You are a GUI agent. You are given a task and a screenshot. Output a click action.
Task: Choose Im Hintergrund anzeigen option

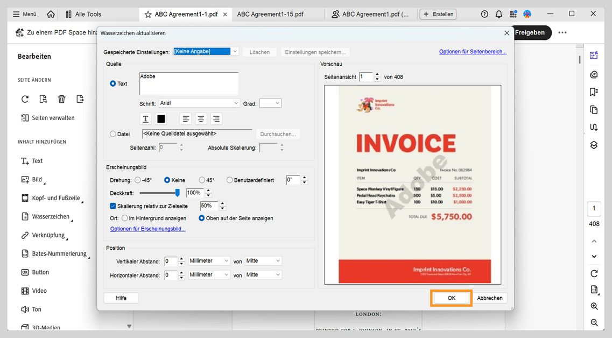coord(124,218)
